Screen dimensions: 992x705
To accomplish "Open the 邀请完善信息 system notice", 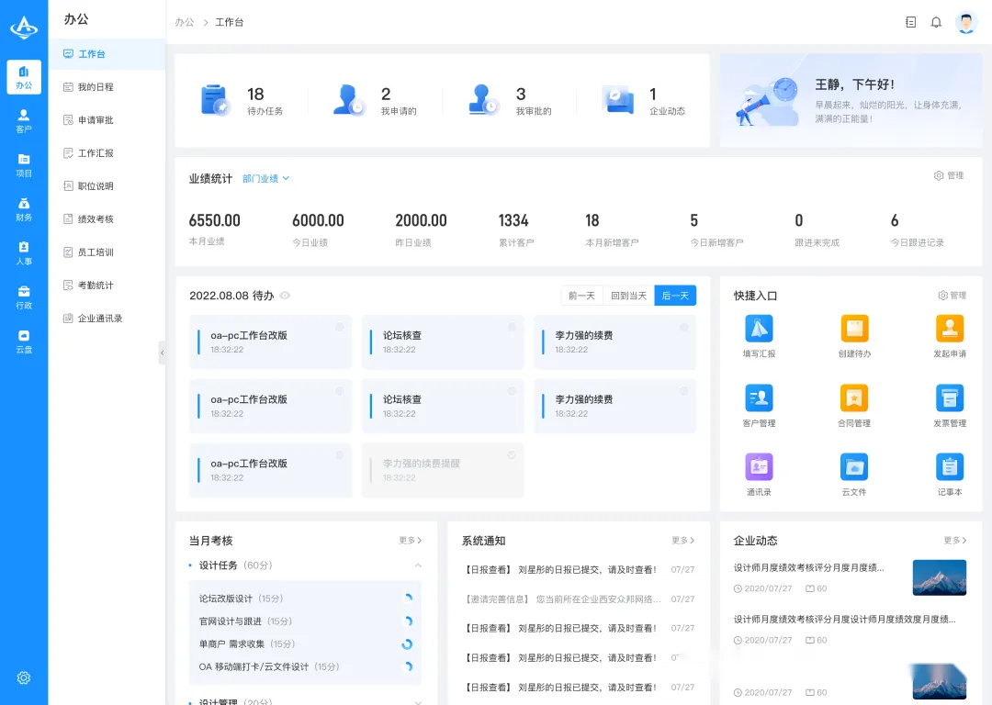I will point(580,599).
